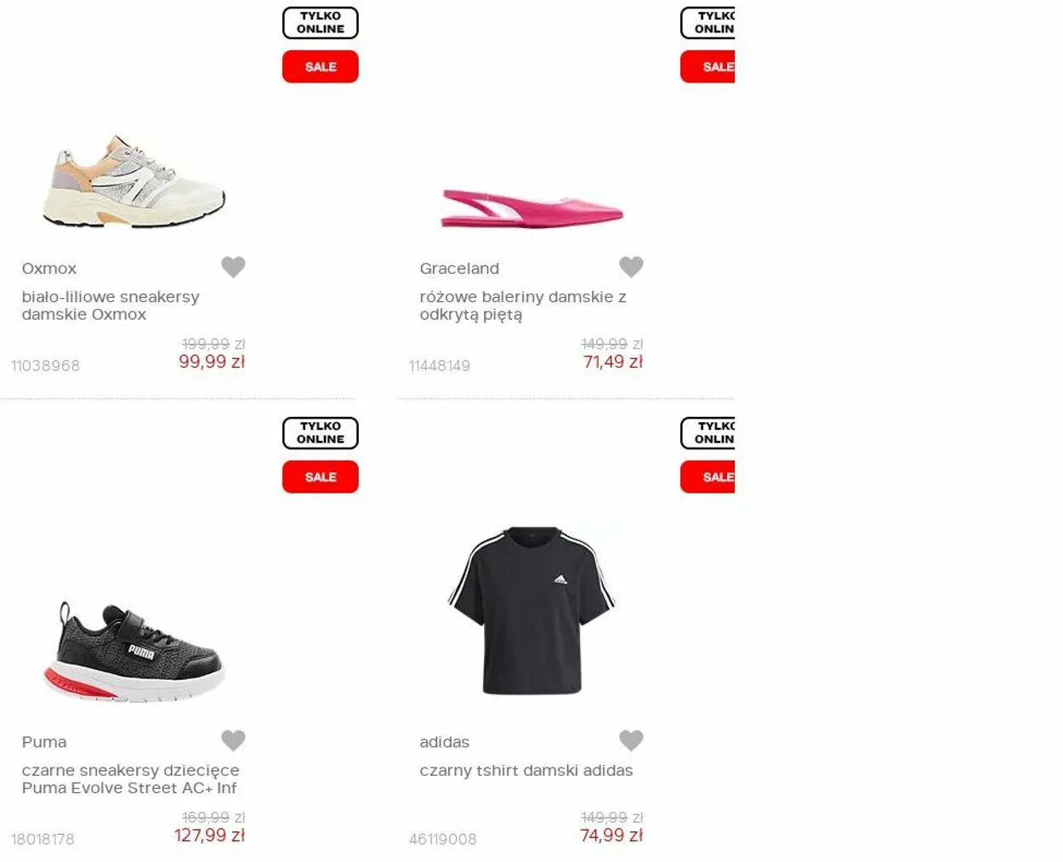The image size is (1063, 862).
Task: Open różowe baleriny damskie product title
Action: 523,305
